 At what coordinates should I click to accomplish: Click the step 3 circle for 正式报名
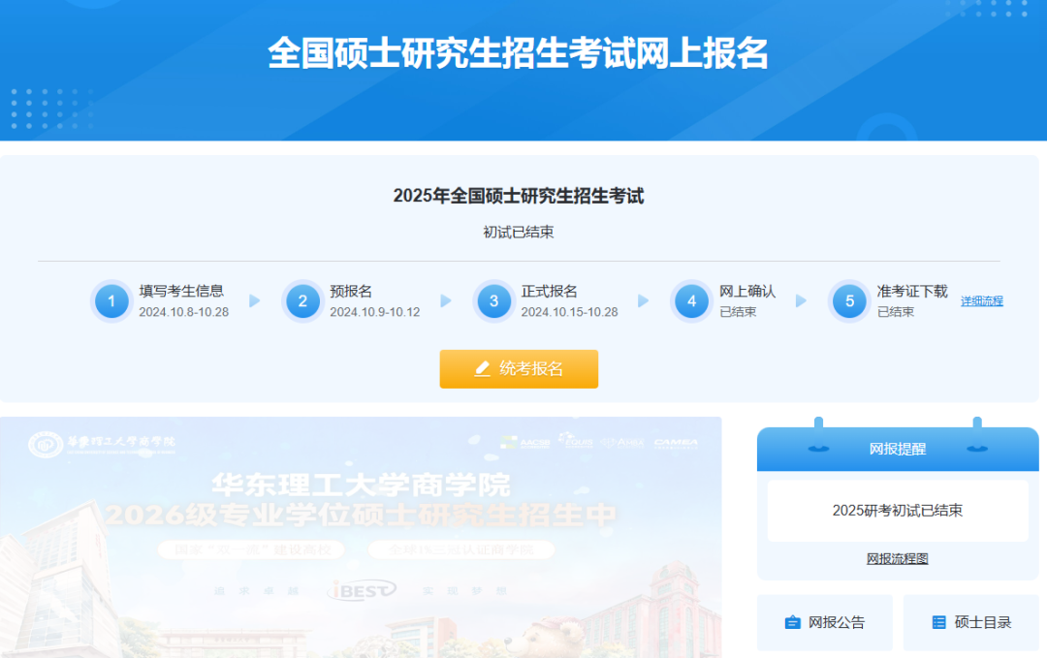[493, 301]
